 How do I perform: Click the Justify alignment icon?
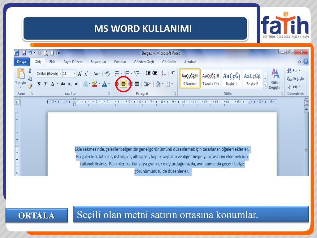137,83
